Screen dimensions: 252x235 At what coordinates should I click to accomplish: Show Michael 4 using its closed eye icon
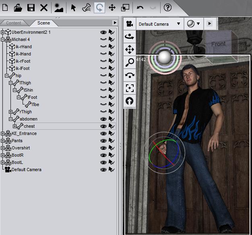tap(103, 39)
